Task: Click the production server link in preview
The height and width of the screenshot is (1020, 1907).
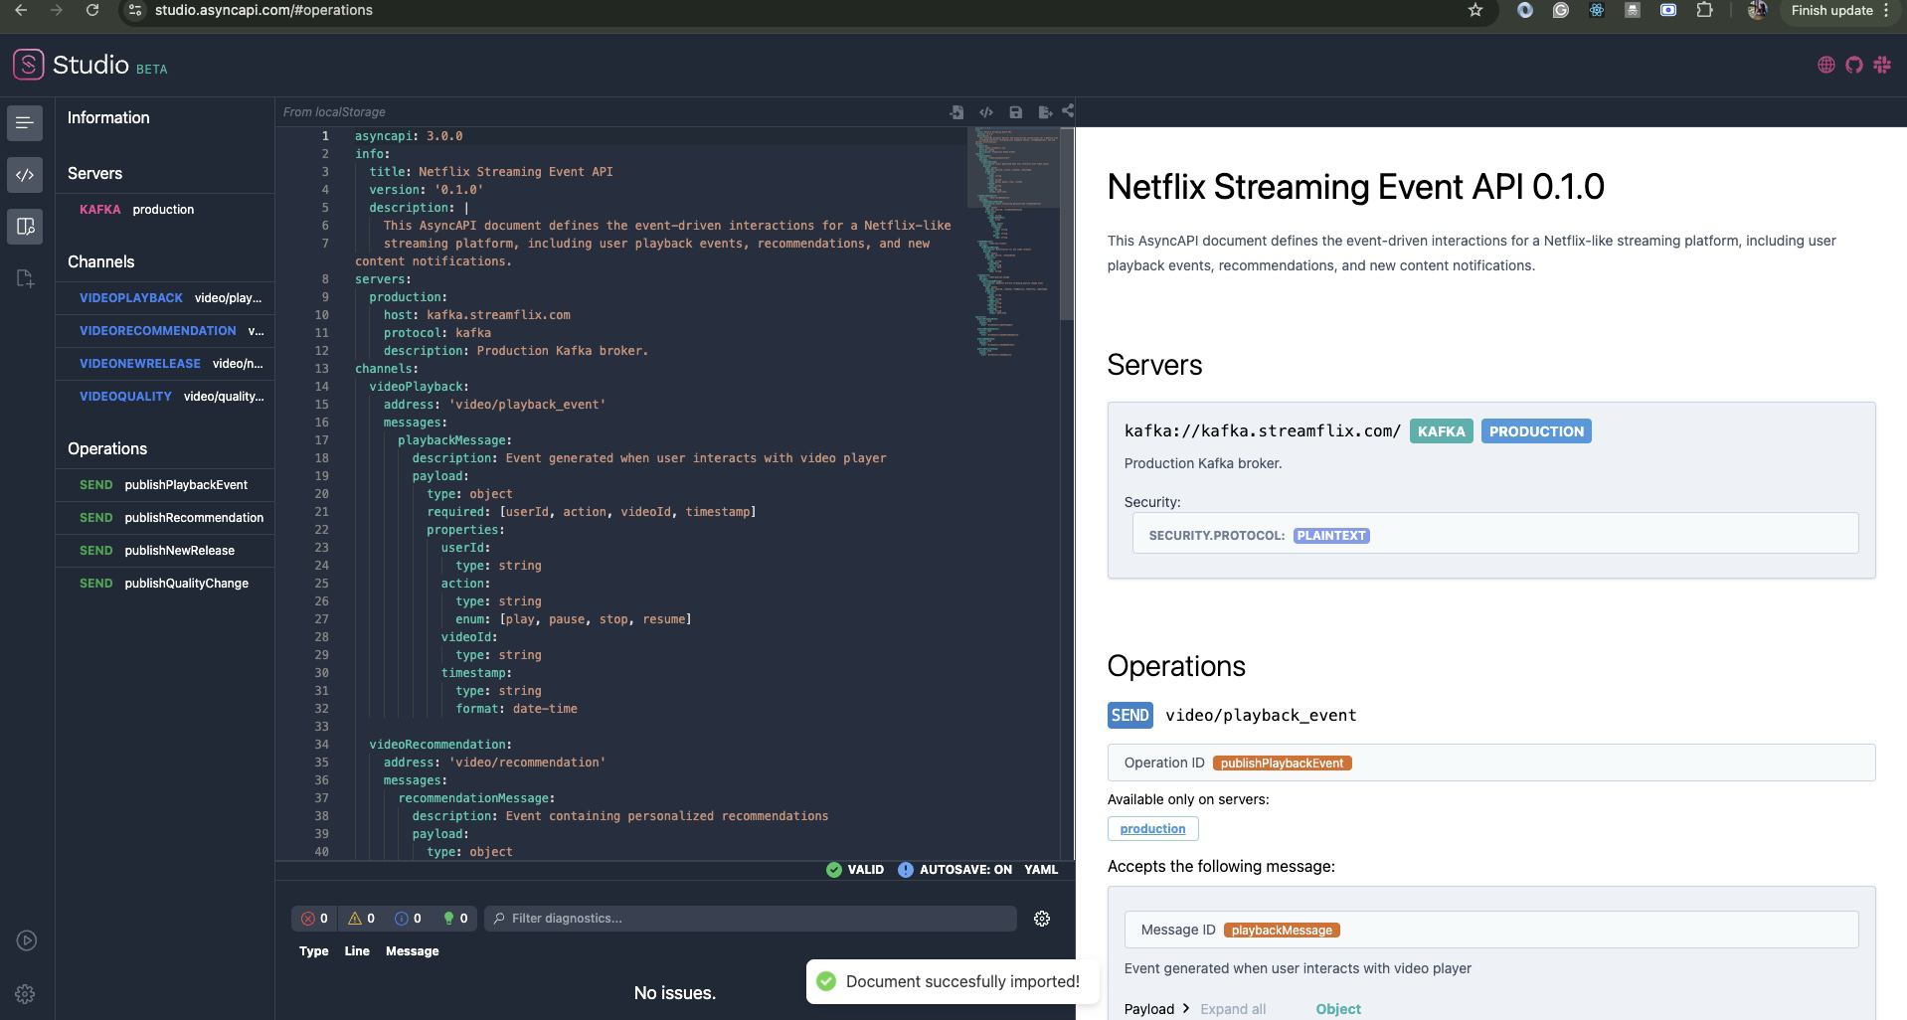Action: point(1152,829)
